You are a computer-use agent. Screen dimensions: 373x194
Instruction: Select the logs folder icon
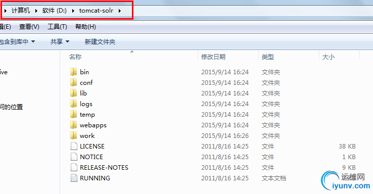coord(73,104)
